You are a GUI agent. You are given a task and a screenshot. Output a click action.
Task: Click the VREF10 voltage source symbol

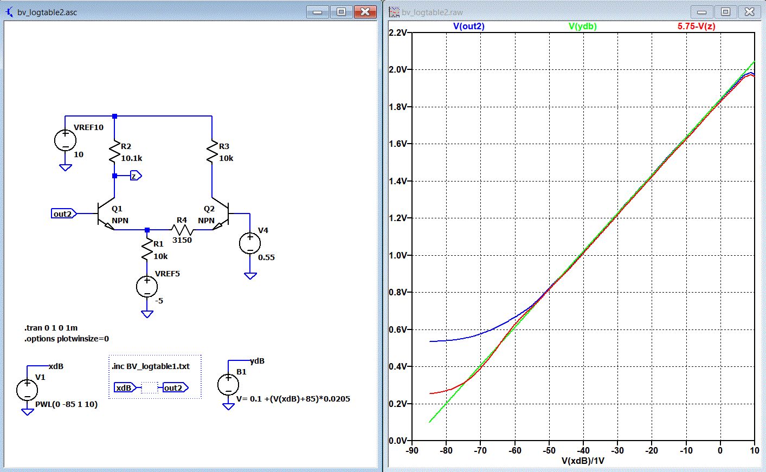(x=65, y=141)
